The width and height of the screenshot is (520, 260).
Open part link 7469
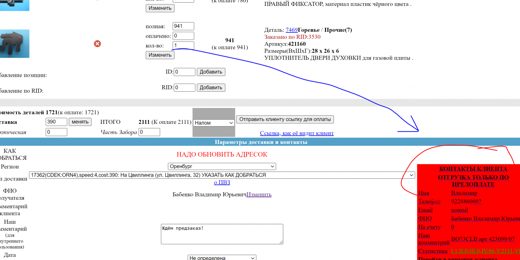[292, 30]
